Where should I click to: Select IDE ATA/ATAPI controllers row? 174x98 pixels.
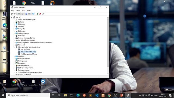[x=27, y=40]
